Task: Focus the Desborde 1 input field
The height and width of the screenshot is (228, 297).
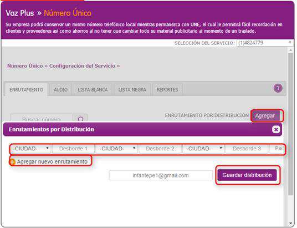Action: (73, 149)
